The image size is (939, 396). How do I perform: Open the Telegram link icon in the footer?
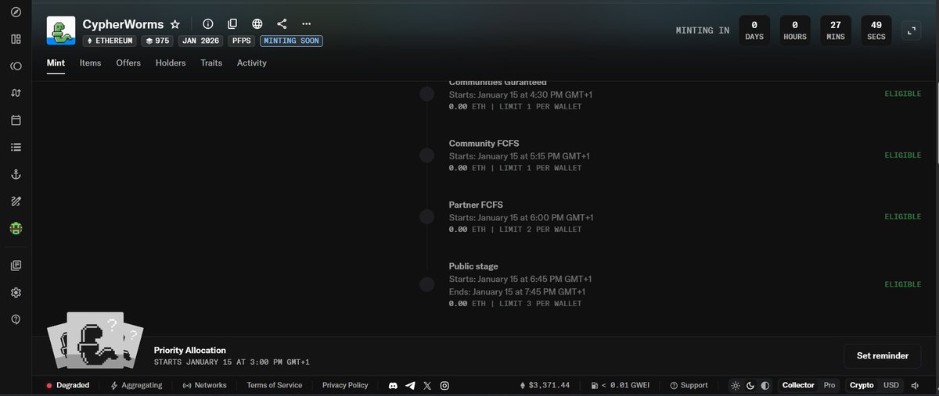[410, 385]
